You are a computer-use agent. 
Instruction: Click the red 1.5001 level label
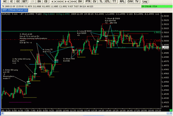click(x=157, y=41)
